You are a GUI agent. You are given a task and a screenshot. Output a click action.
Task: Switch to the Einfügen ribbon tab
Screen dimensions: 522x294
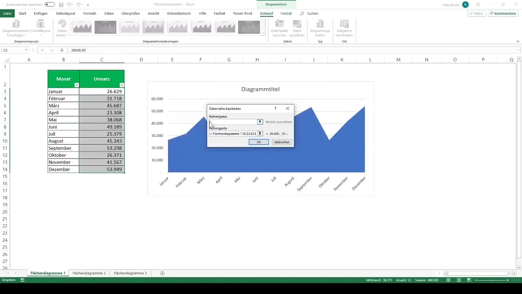[41, 13]
